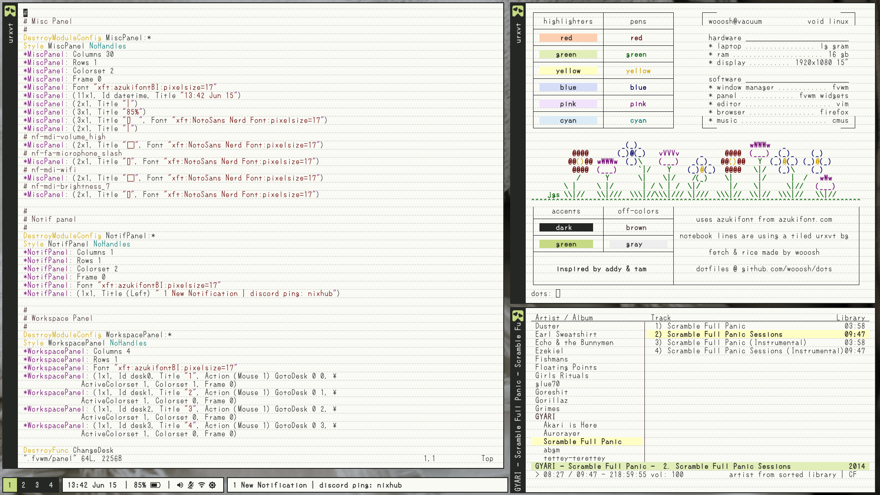This screenshot has height=495, width=880.
Task: Toggle the muted microphone icon
Action: [x=191, y=485]
